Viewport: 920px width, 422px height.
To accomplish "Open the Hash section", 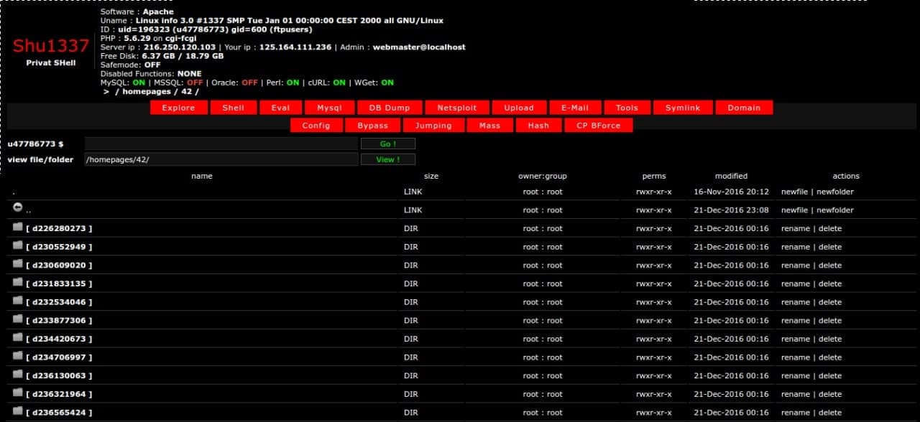I will click(538, 126).
